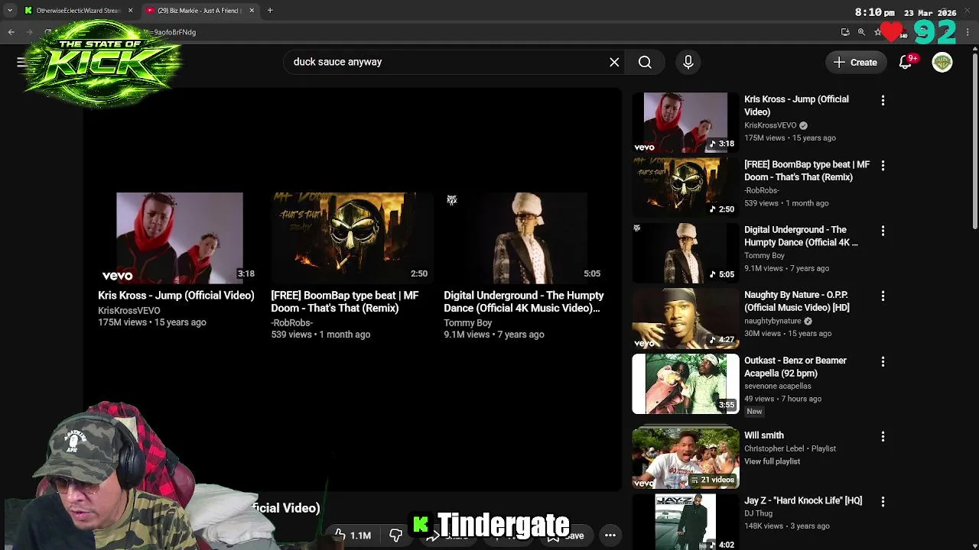Open the more actions ellipsis button under the video
The width and height of the screenshot is (979, 550).
click(x=610, y=535)
